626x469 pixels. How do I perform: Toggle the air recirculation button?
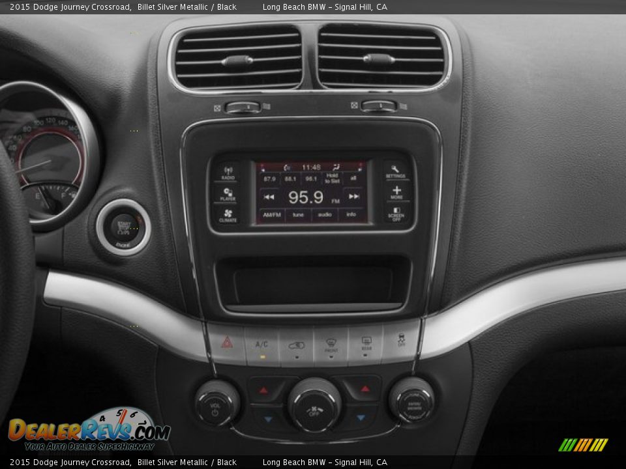pyautogui.click(x=296, y=347)
